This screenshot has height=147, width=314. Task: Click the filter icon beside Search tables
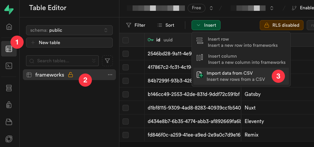(x=107, y=61)
